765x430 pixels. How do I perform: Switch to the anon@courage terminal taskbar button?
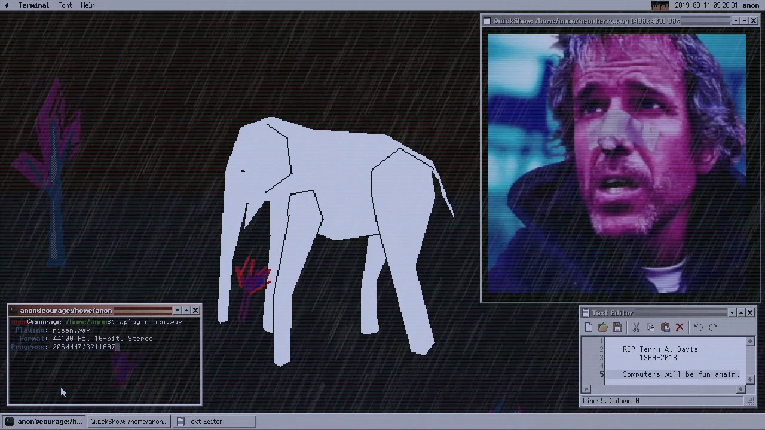click(44, 422)
